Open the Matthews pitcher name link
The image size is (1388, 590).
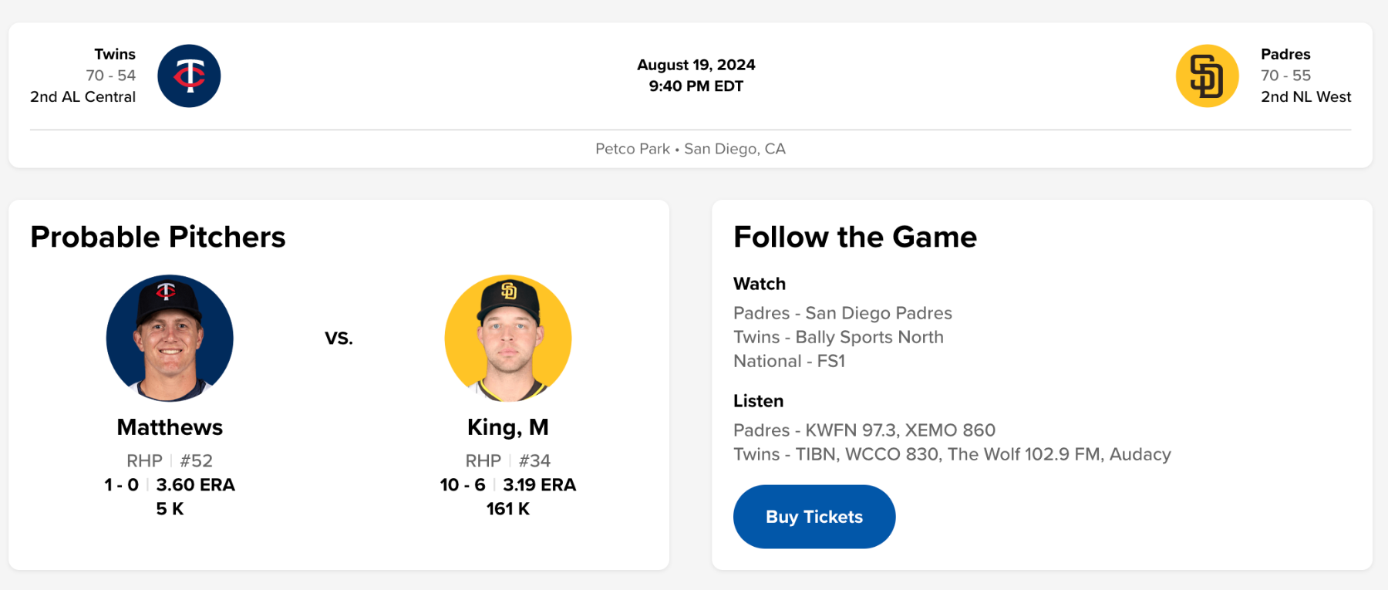click(170, 427)
